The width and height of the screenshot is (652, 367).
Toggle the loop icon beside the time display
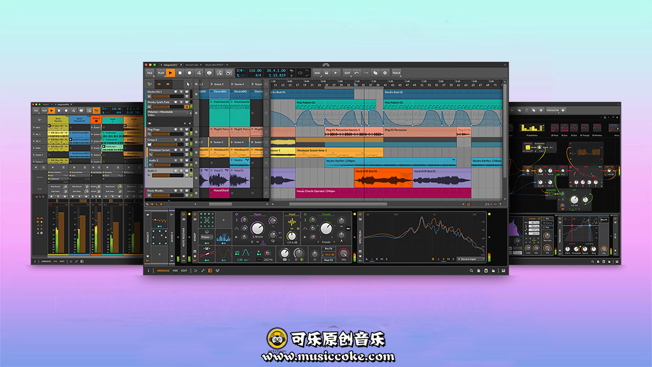click(x=301, y=73)
